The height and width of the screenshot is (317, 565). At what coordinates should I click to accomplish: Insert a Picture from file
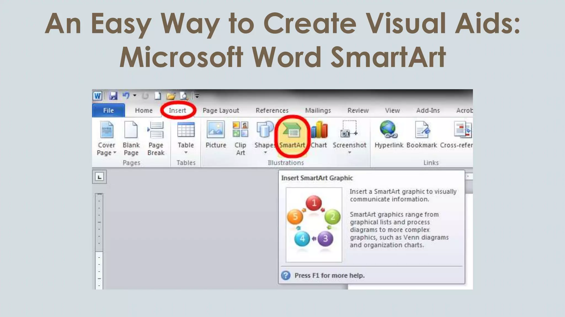click(x=216, y=135)
